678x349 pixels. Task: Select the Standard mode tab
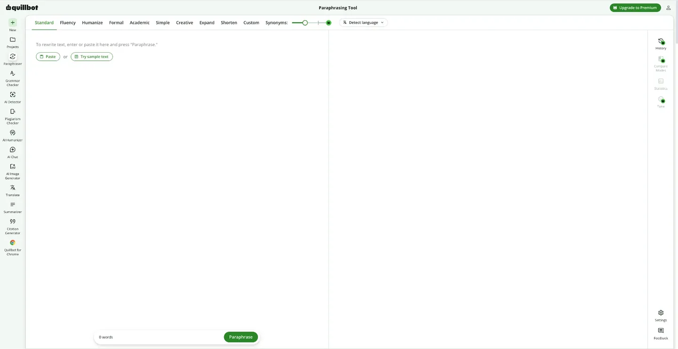pyautogui.click(x=44, y=23)
